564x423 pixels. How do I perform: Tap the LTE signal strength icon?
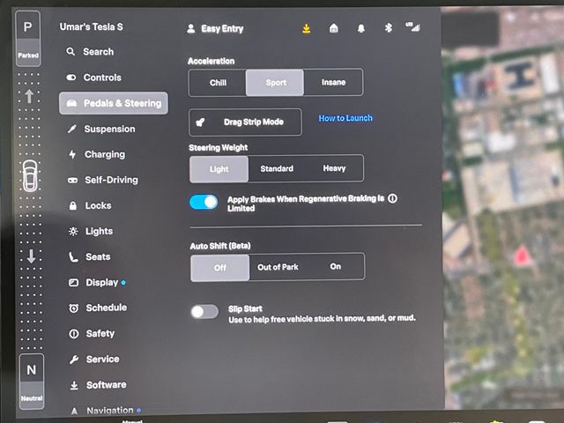pyautogui.click(x=413, y=26)
